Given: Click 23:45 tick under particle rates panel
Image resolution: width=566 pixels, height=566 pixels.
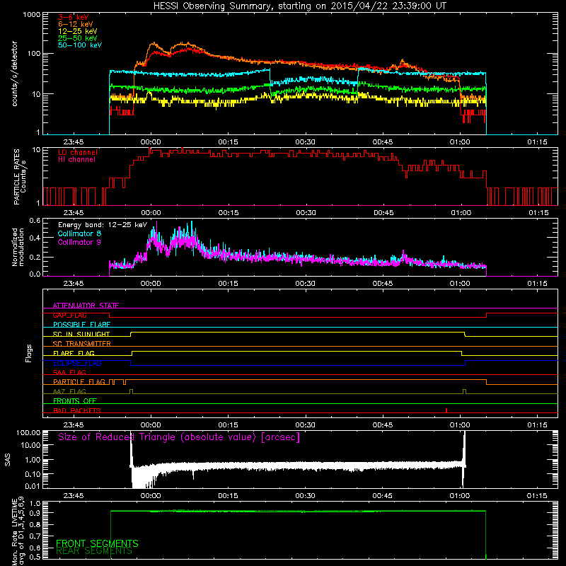Looking at the screenshot, I should (x=74, y=213).
